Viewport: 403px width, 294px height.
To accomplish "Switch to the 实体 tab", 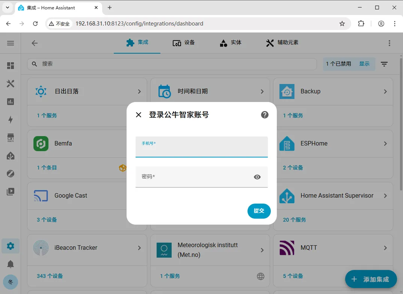I will tap(231, 43).
